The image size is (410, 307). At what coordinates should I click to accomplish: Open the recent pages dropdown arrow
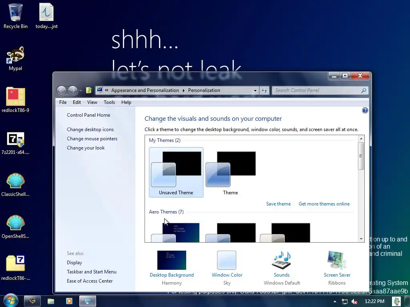tap(81, 91)
